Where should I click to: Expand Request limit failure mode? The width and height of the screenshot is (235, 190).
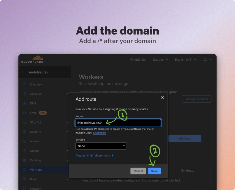click(x=94, y=156)
